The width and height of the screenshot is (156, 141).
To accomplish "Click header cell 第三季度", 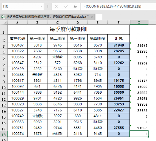I will (77, 38).
